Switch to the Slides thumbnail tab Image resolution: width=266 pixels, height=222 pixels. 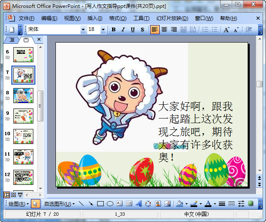click(x=26, y=40)
